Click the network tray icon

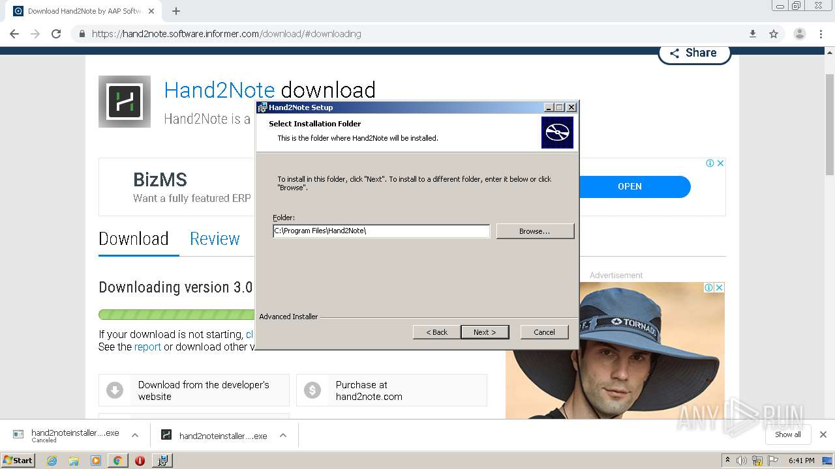(x=757, y=461)
